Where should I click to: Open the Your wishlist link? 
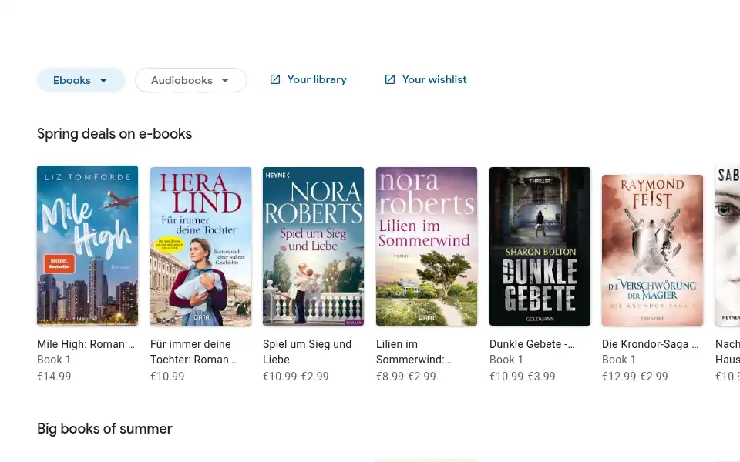coord(425,79)
